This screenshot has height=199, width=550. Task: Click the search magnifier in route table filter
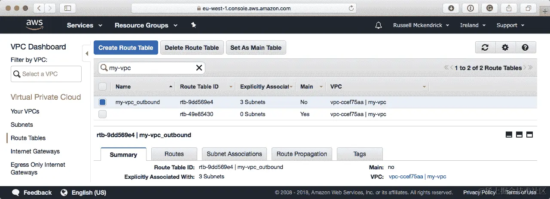(x=104, y=67)
